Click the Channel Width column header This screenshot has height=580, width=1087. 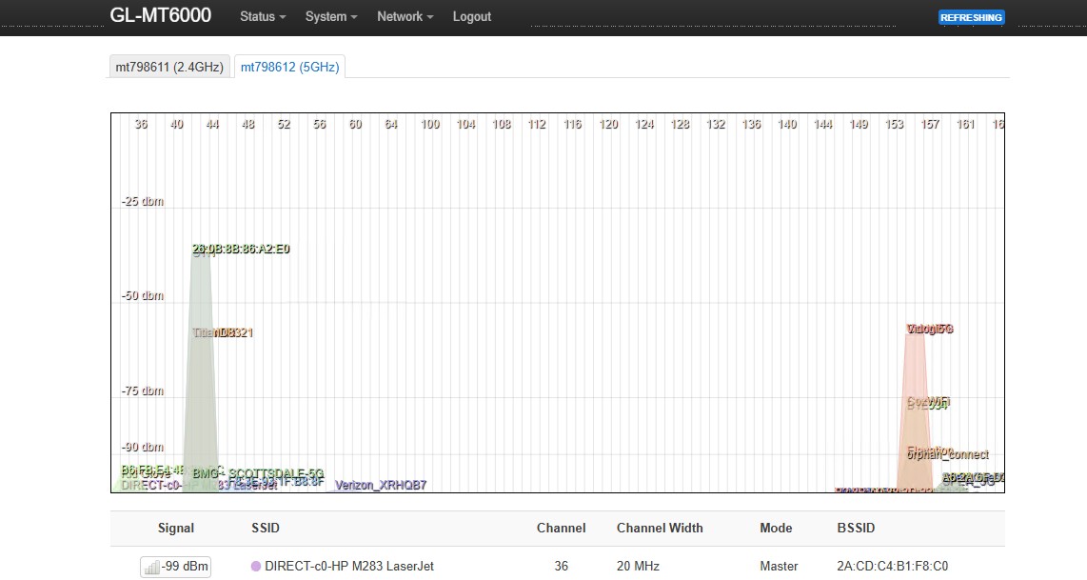pyautogui.click(x=660, y=528)
